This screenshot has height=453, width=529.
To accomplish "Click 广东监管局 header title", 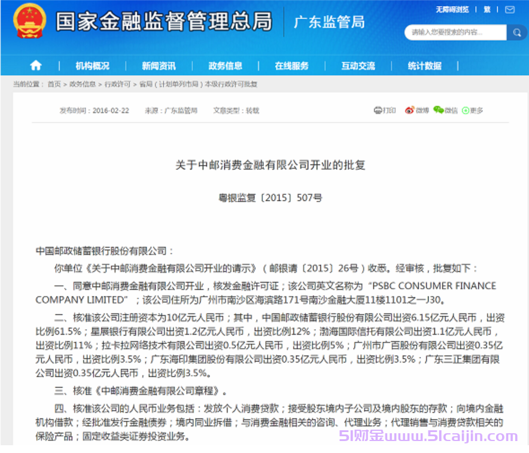I will pyautogui.click(x=329, y=22).
